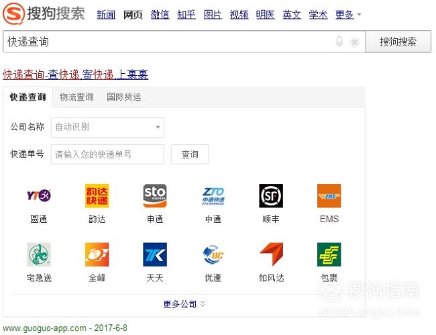Click the 中通 courier name label
The width and height of the screenshot is (436, 335).
pyautogui.click(x=213, y=220)
